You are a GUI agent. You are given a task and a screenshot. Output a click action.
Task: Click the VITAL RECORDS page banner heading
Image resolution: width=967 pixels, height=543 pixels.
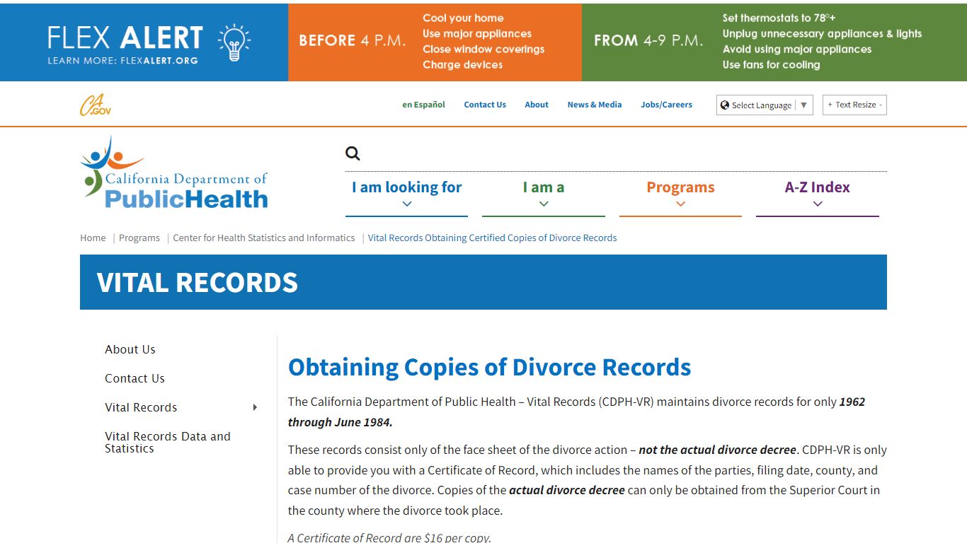pyautogui.click(x=198, y=282)
